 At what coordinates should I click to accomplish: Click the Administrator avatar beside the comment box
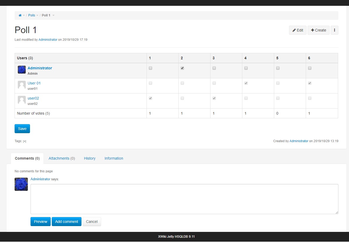21,184
